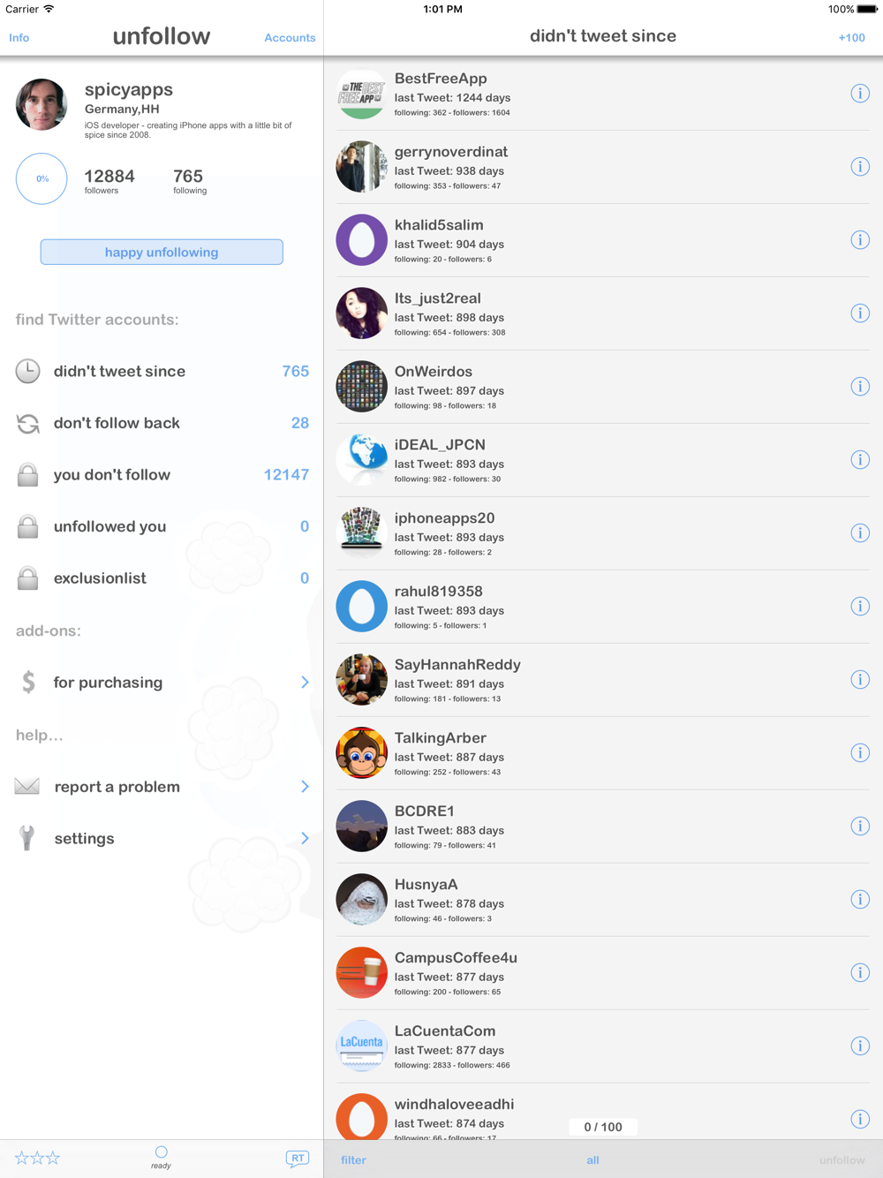Click the wrench icon for settings
Viewport: 883px width, 1178px height.
(27, 838)
